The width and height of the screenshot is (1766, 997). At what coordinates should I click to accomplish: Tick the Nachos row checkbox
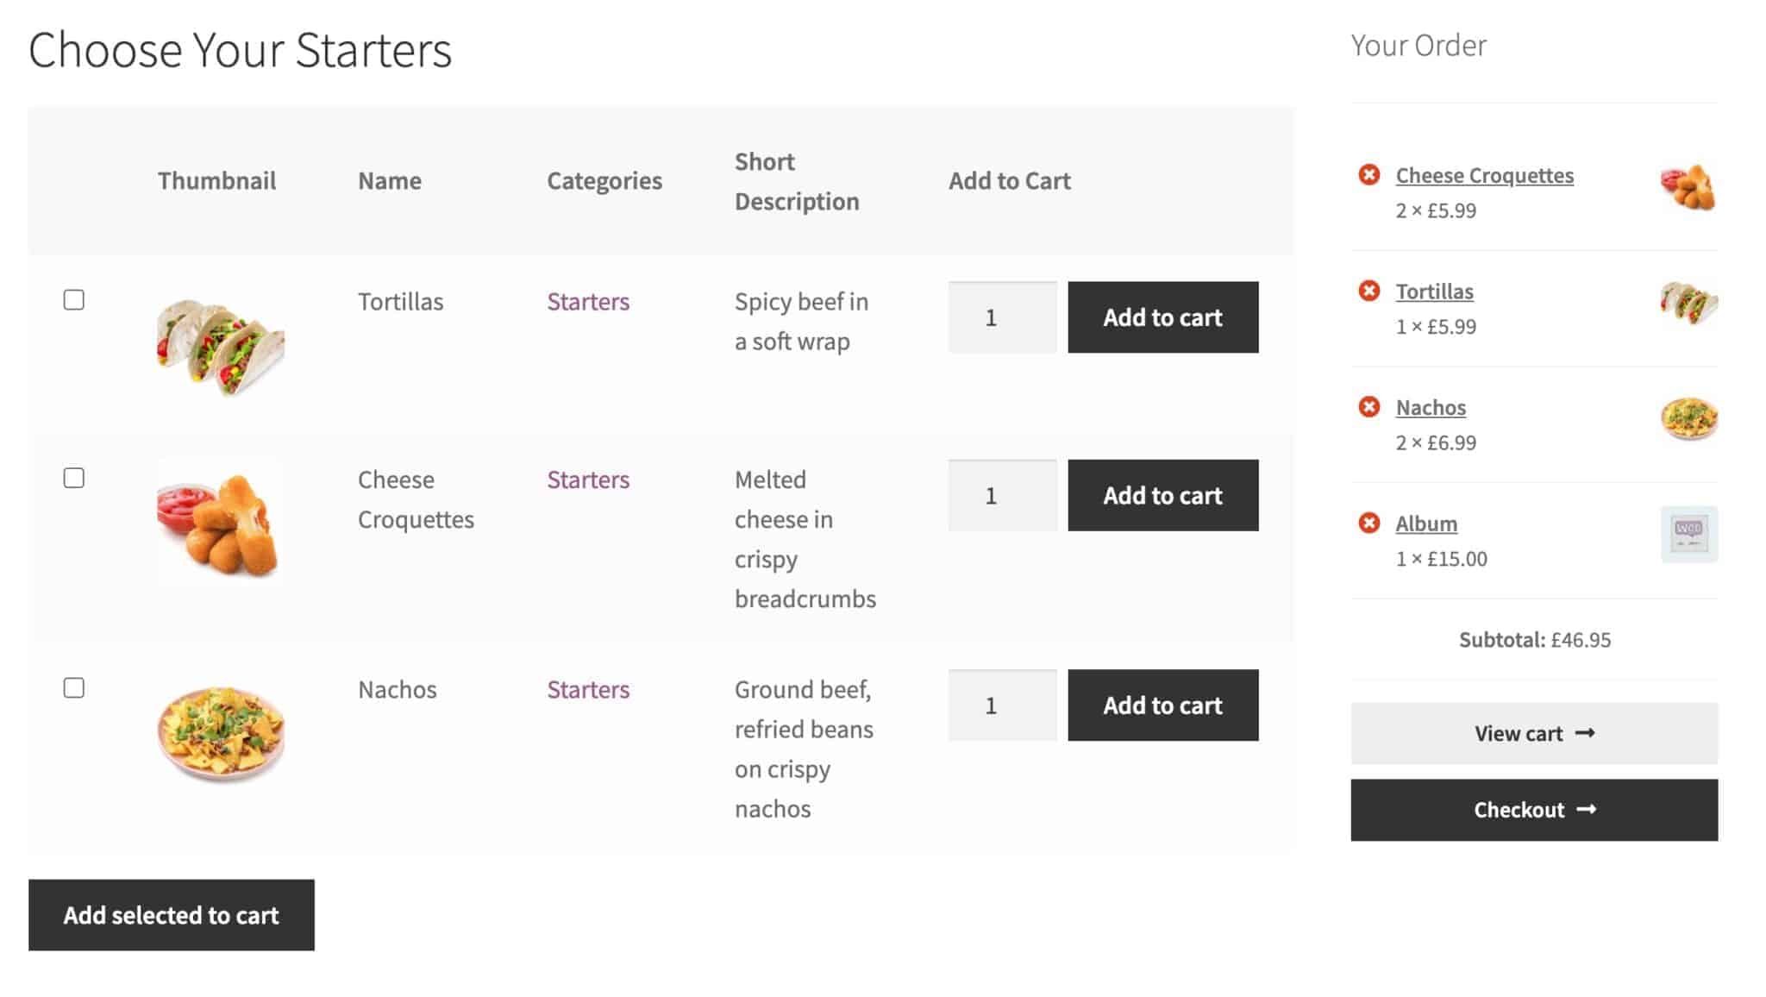pyautogui.click(x=74, y=688)
